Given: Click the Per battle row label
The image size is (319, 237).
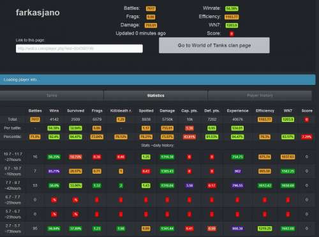Looking at the screenshot, I should [12, 128].
